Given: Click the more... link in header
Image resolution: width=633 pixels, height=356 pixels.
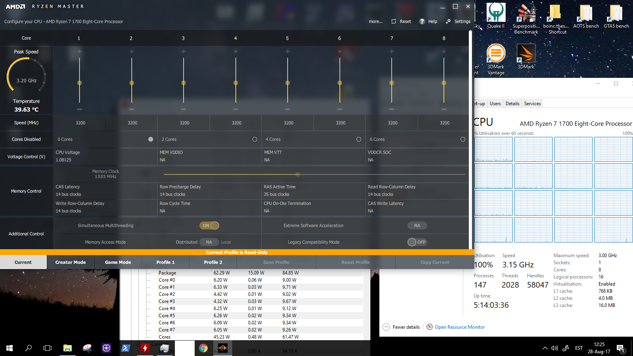Looking at the screenshot, I should [375, 21].
